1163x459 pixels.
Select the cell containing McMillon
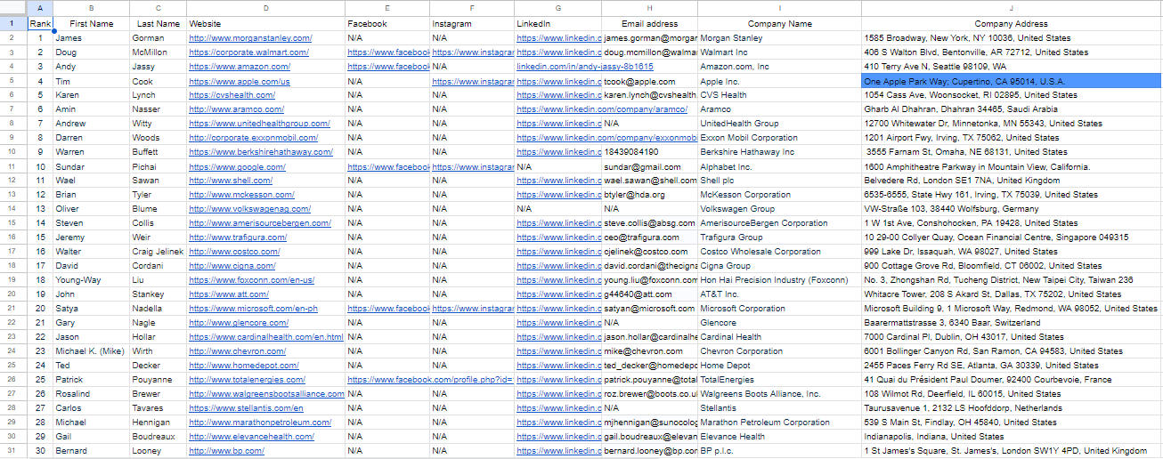pos(159,52)
